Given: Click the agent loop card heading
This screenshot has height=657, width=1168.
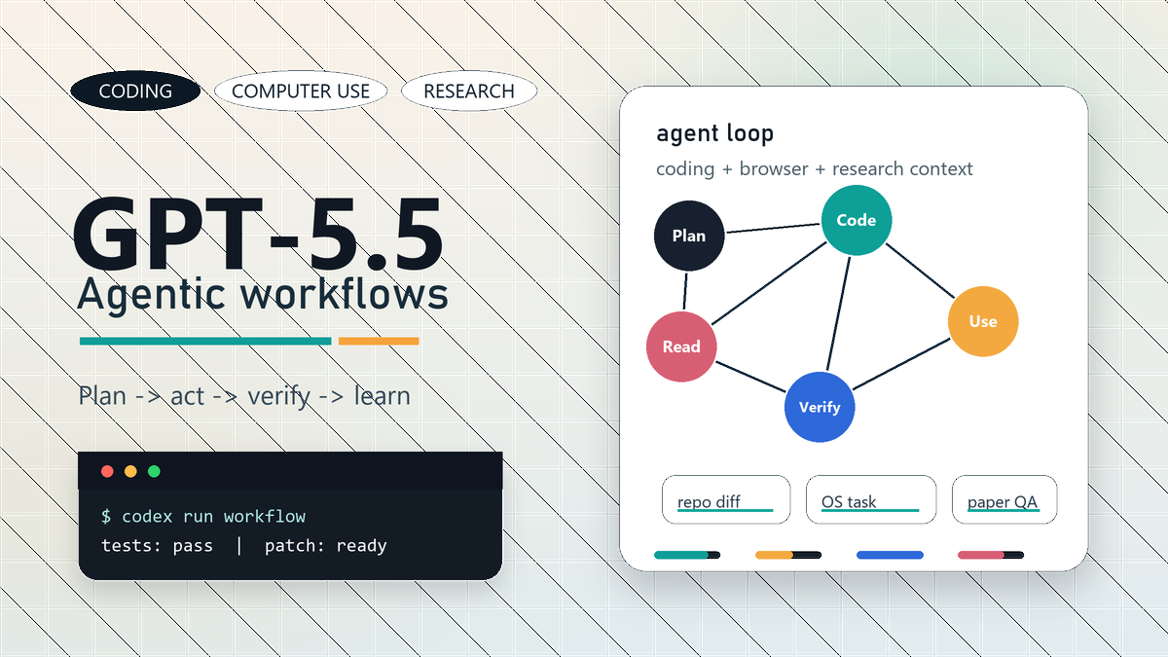Looking at the screenshot, I should tap(714, 133).
